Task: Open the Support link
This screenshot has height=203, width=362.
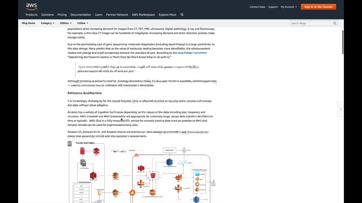Action: coord(273,7)
